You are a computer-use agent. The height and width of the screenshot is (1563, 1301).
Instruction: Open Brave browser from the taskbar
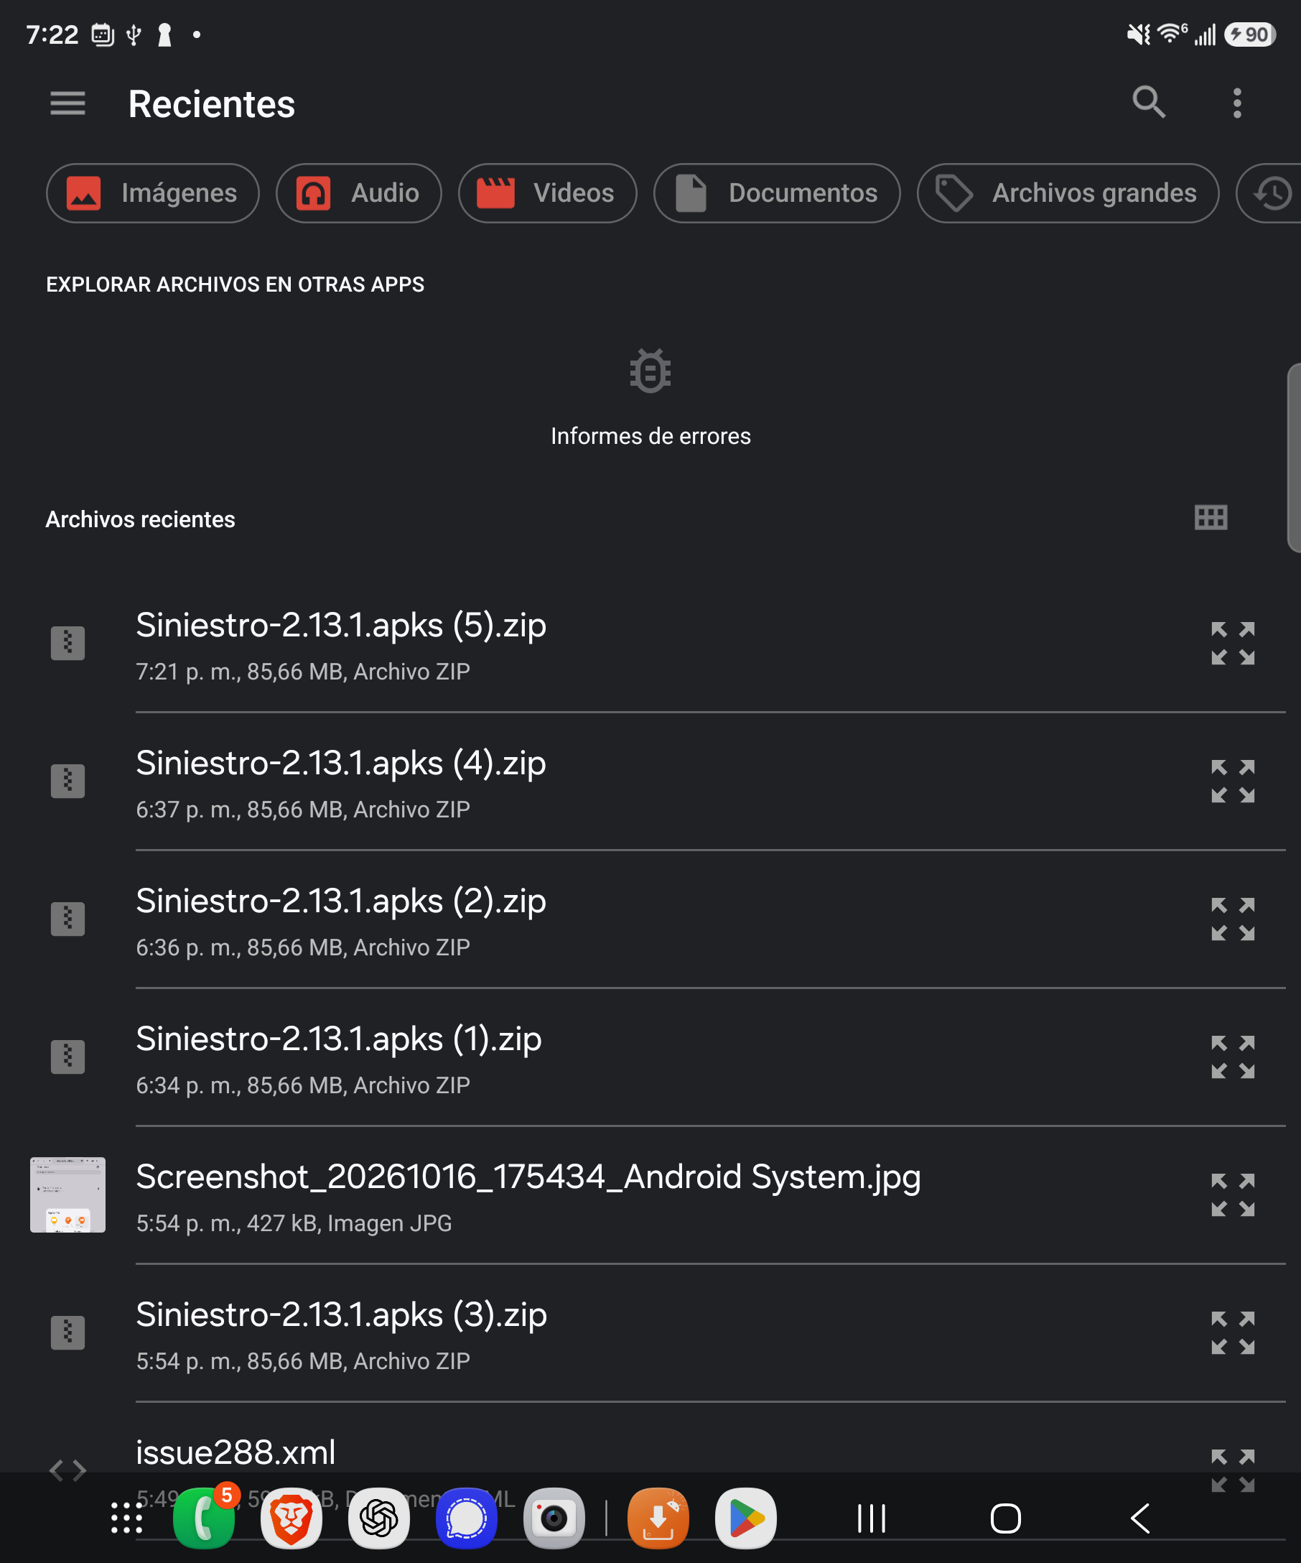point(291,1518)
